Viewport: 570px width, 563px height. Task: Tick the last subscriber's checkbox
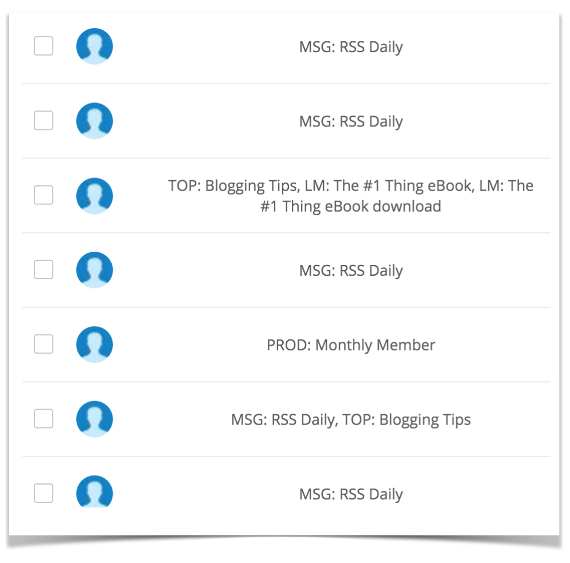tap(43, 493)
